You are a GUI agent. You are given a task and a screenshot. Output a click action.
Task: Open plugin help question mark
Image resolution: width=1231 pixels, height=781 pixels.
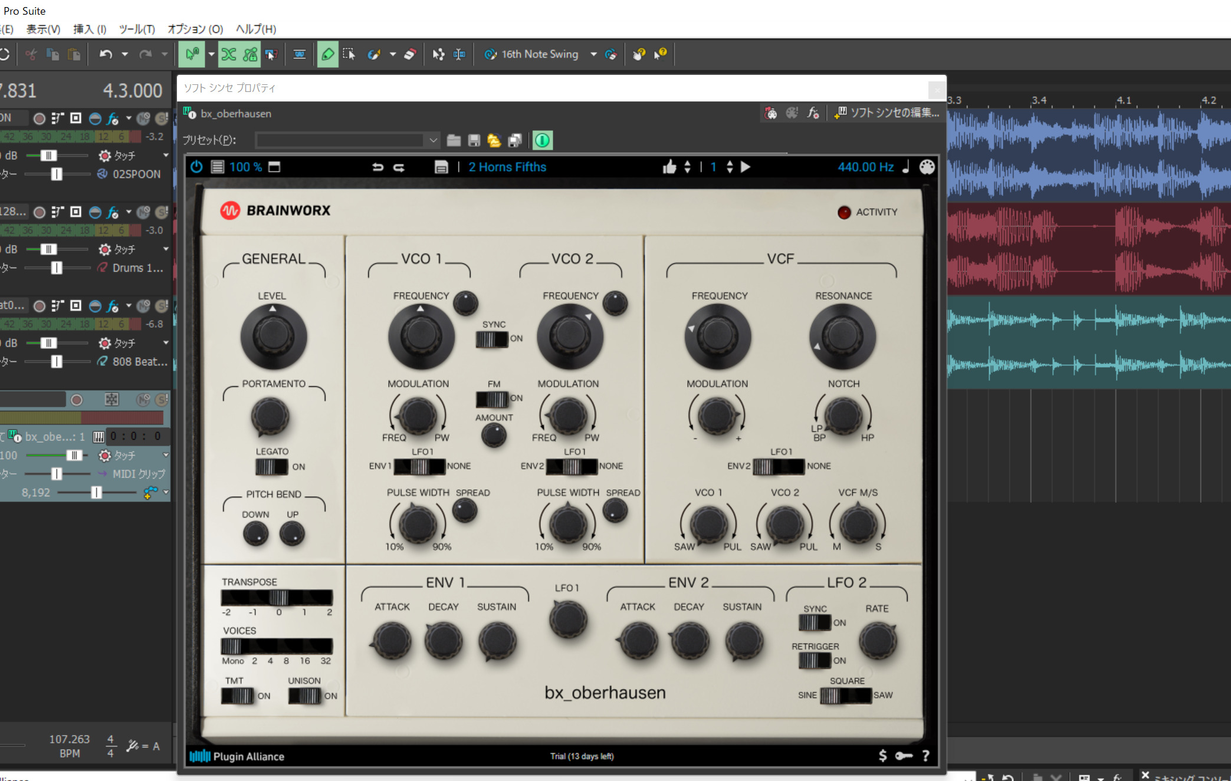click(x=926, y=756)
